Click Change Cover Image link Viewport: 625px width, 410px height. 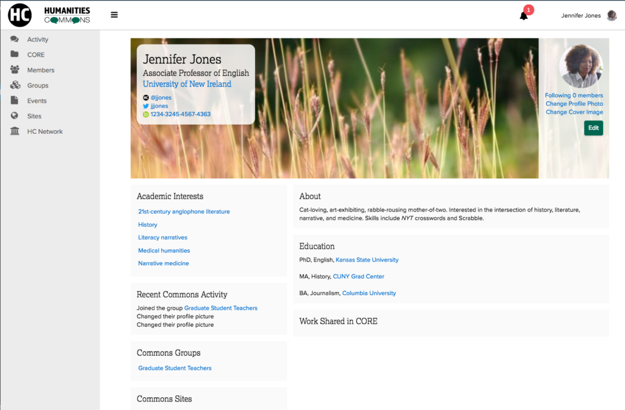pos(574,112)
